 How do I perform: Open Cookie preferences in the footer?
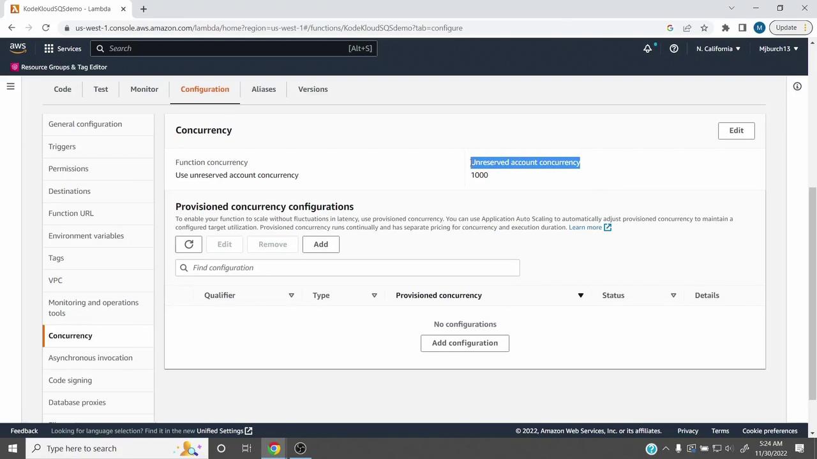tap(770, 431)
